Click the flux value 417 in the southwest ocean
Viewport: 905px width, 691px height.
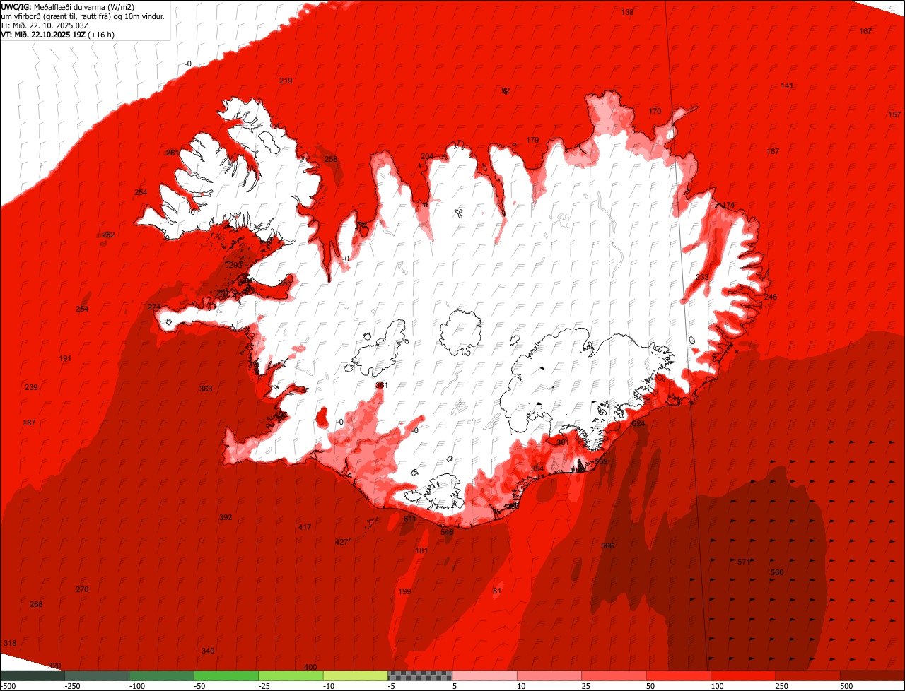pos(305,527)
